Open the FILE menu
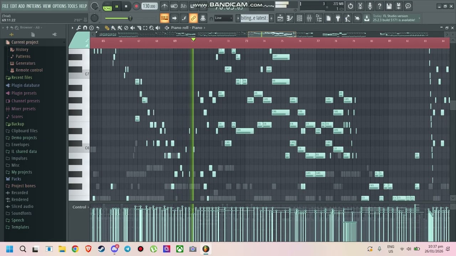 tap(5, 6)
